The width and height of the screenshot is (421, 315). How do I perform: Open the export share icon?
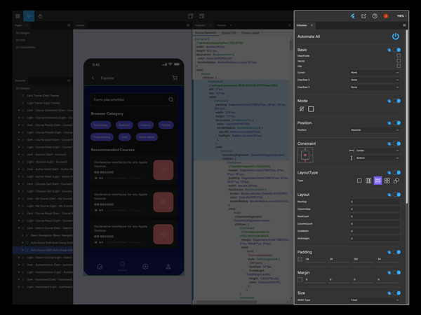tap(363, 15)
